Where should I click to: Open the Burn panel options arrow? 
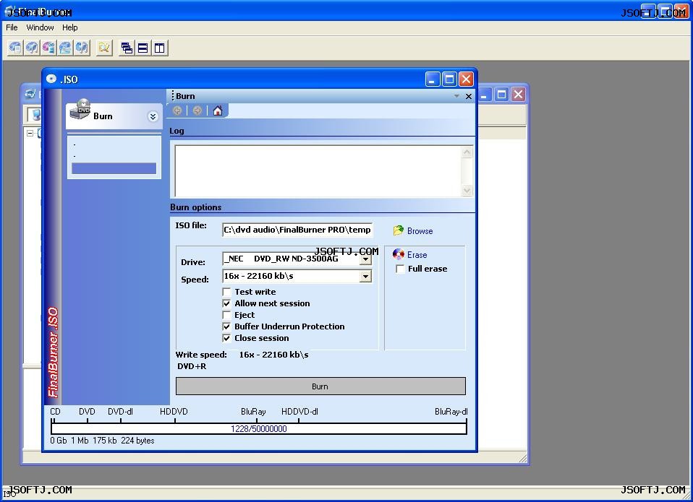[456, 96]
